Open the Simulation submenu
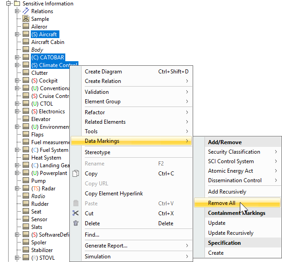282x262 pixels. [131, 257]
